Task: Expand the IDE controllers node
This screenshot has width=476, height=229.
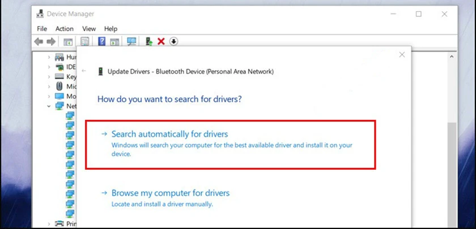Action: tap(49, 67)
